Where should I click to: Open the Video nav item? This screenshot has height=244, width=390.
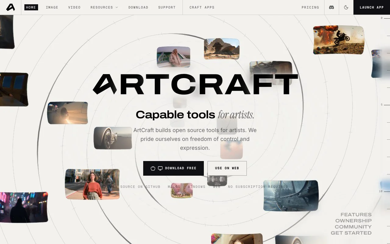(74, 7)
